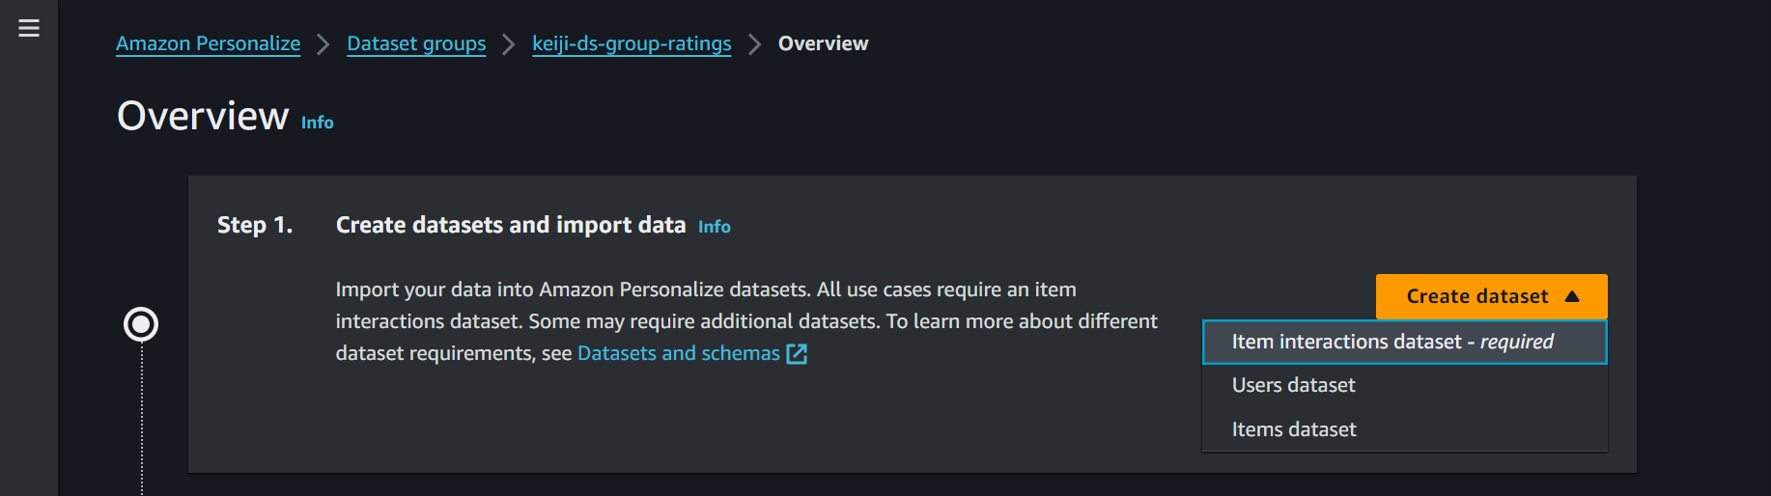Open Info link beside Create datasets heading
This screenshot has height=496, width=1771.
click(x=714, y=227)
